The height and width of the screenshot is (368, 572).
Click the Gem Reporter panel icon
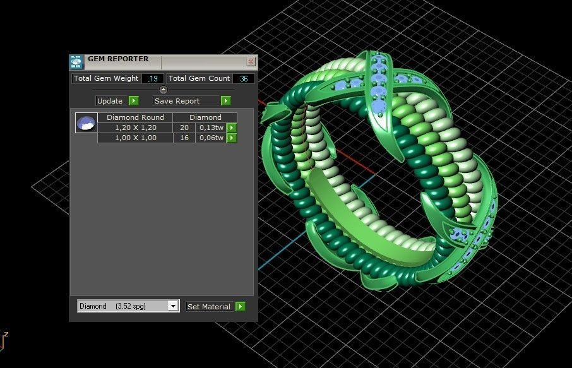point(76,62)
